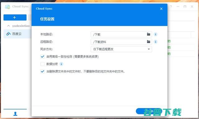Enable the 数据加密 checkbox
The image size is (199, 119).
[x=42, y=64]
